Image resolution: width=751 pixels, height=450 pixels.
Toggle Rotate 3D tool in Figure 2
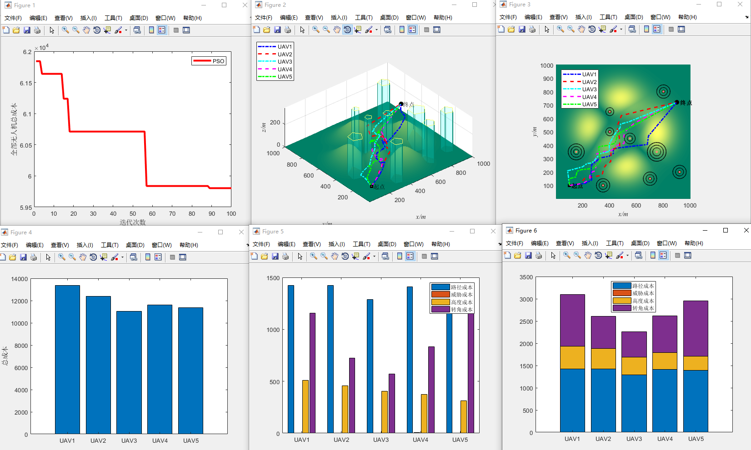(347, 30)
